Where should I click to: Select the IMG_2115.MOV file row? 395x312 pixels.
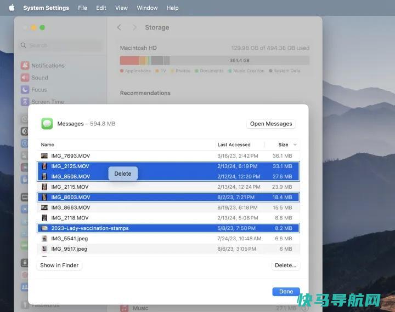(168, 187)
